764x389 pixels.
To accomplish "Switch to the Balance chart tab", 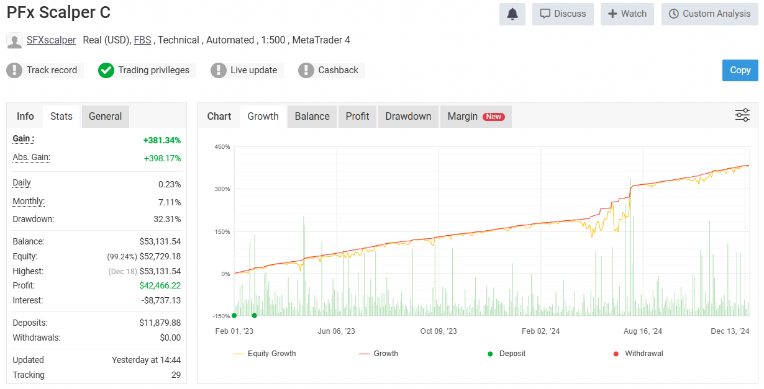I will [312, 116].
